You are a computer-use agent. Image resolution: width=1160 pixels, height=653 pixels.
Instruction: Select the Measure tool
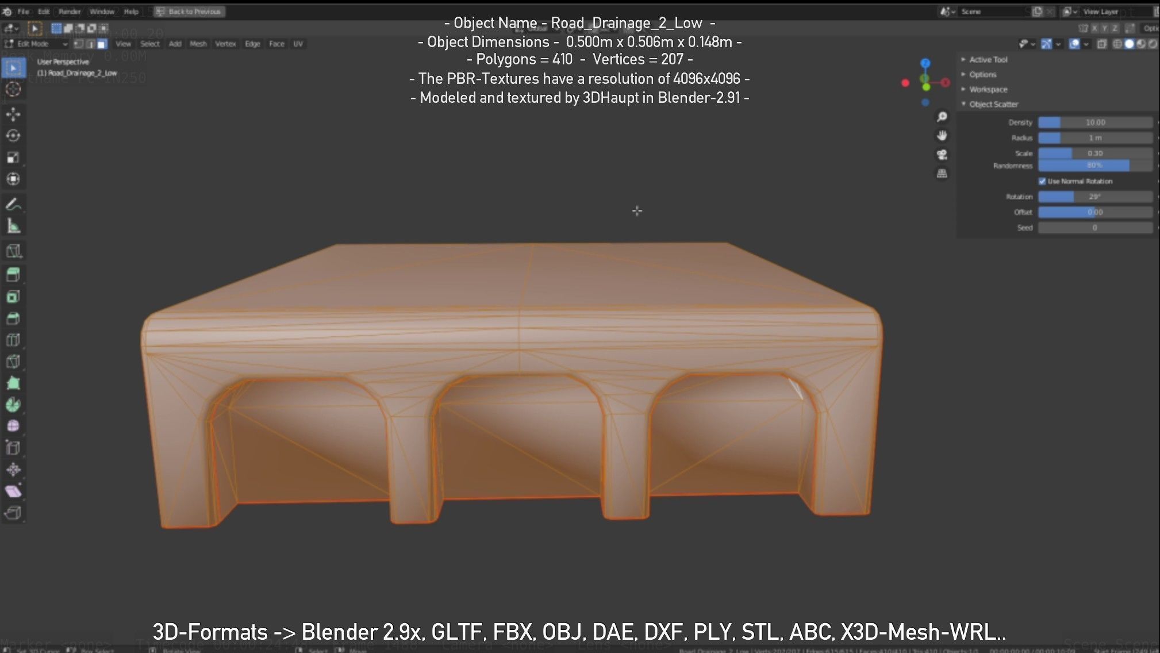(13, 226)
